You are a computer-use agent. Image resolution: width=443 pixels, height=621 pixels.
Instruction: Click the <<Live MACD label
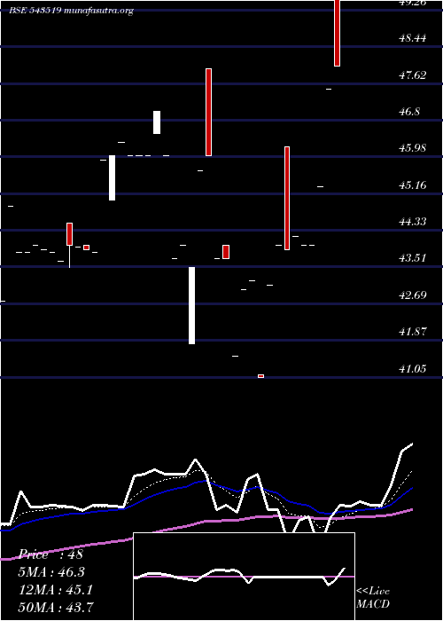point(373,598)
